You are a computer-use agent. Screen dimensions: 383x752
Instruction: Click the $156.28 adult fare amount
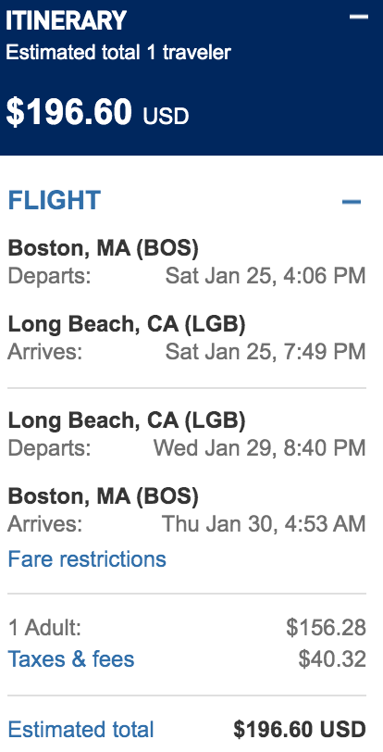[x=326, y=628]
